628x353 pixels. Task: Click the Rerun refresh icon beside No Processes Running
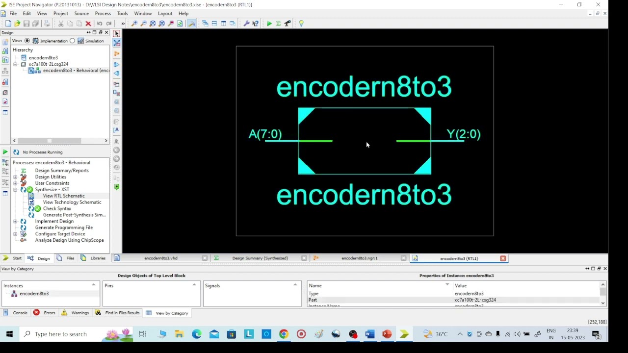pos(16,152)
